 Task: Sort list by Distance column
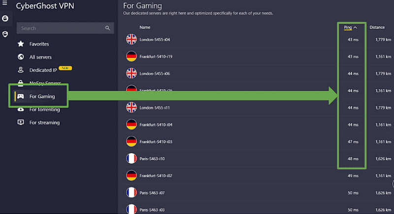click(x=377, y=27)
